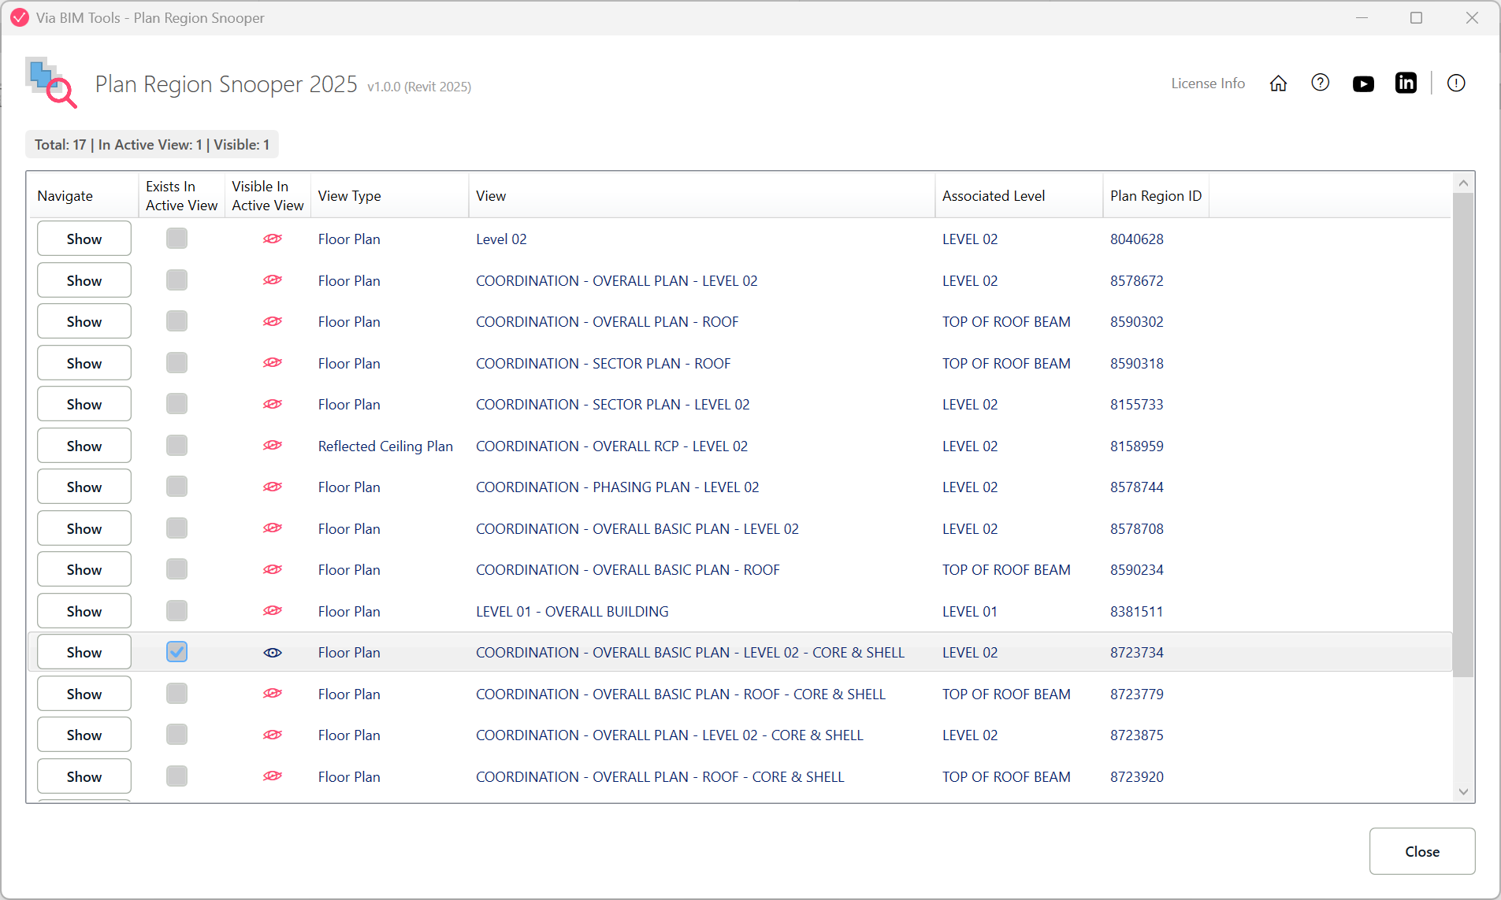
Task: Click the Total 17 summary status label
Action: (x=152, y=144)
